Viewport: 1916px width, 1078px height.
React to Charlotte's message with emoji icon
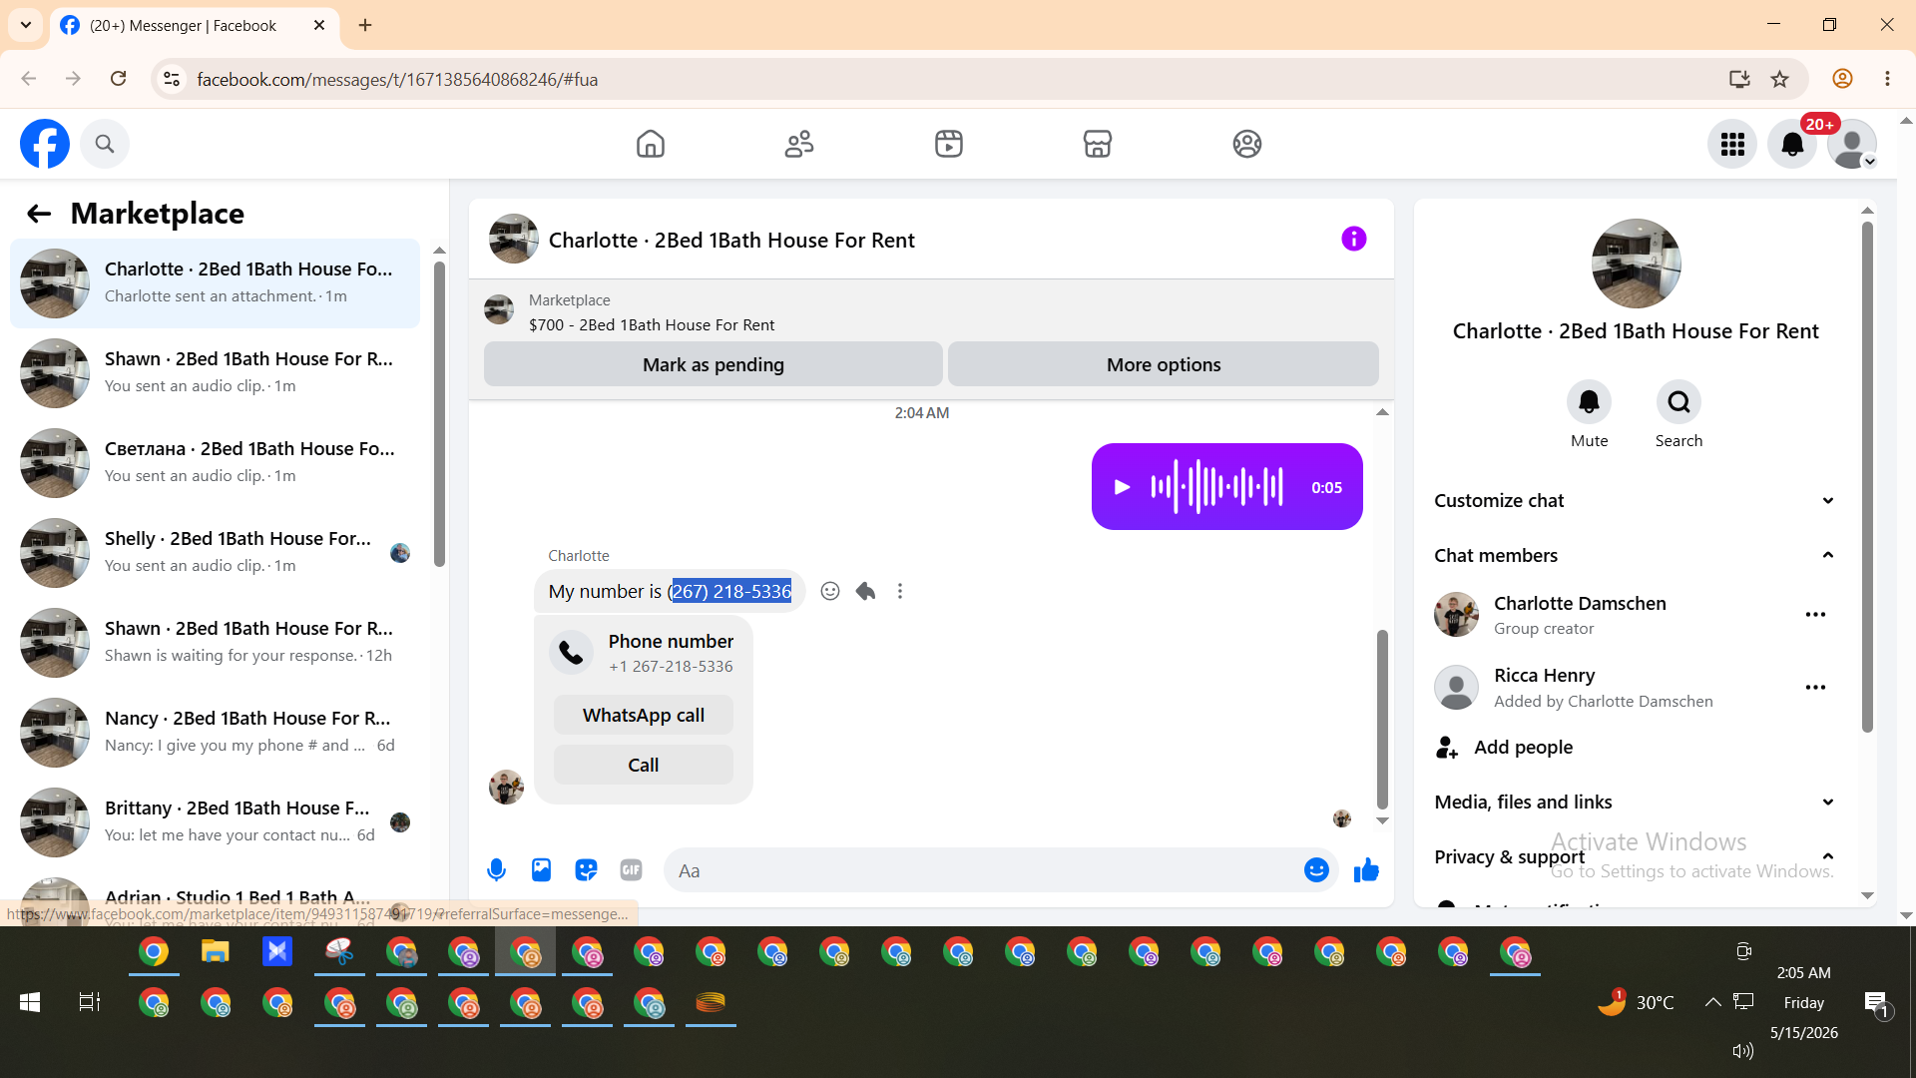[x=830, y=591]
